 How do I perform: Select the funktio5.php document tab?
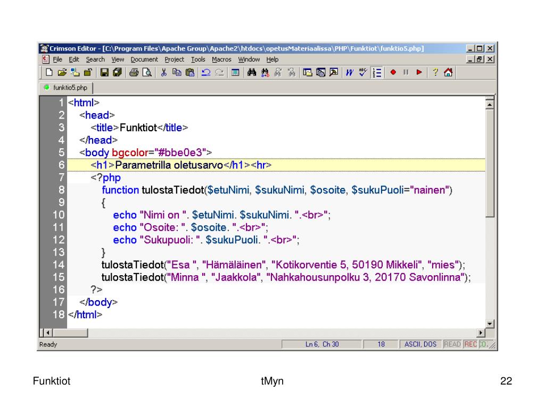click(67, 88)
